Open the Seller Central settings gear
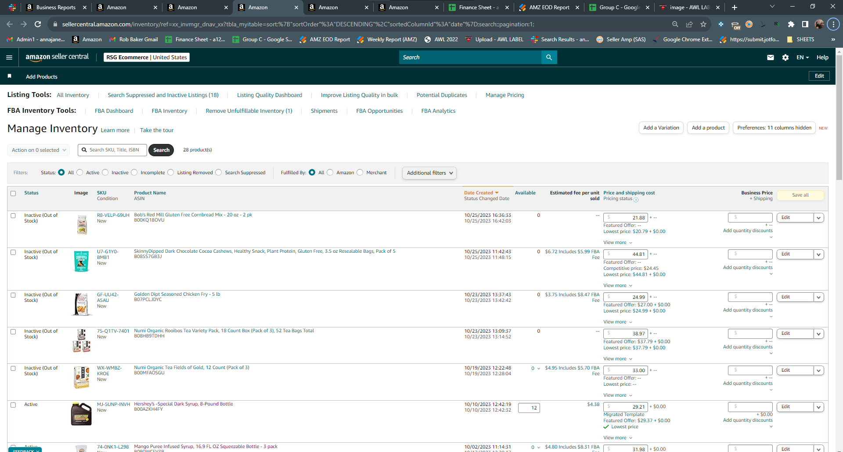 [x=785, y=57]
